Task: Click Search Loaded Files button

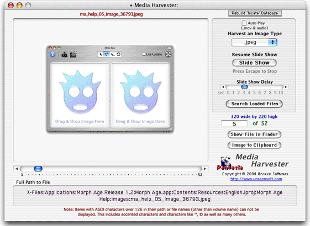Action: tap(254, 104)
